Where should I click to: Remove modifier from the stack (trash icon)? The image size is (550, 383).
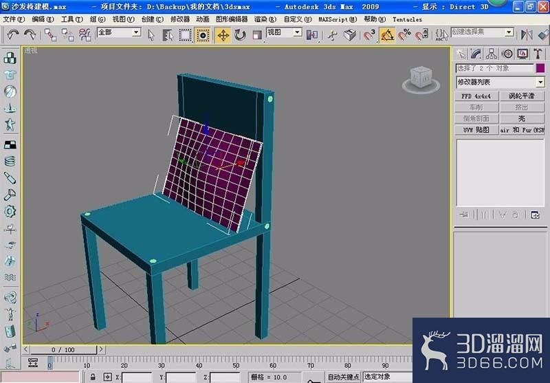point(515,215)
